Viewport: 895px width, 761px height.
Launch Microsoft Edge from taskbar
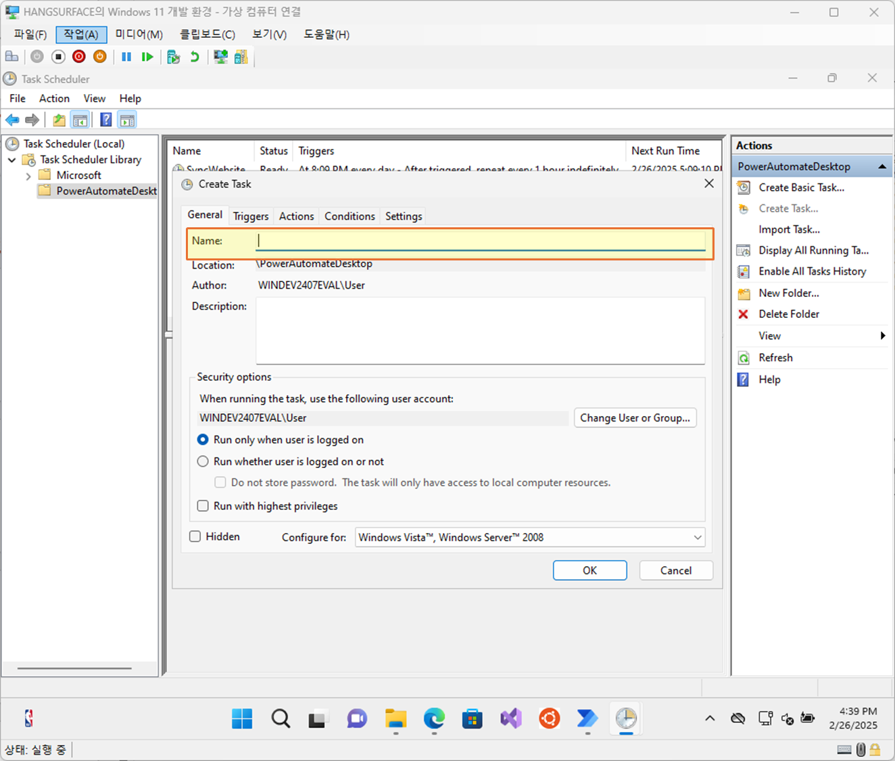(x=435, y=718)
